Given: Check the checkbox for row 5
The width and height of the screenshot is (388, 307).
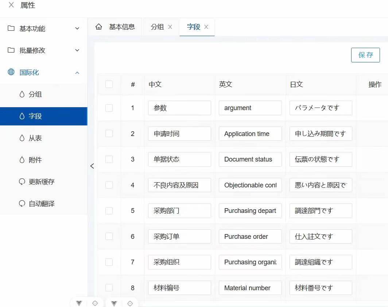Looking at the screenshot, I should pyautogui.click(x=109, y=211).
